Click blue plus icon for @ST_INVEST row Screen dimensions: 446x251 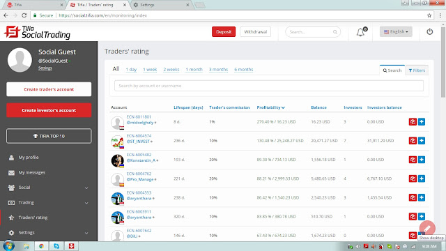tap(422, 141)
